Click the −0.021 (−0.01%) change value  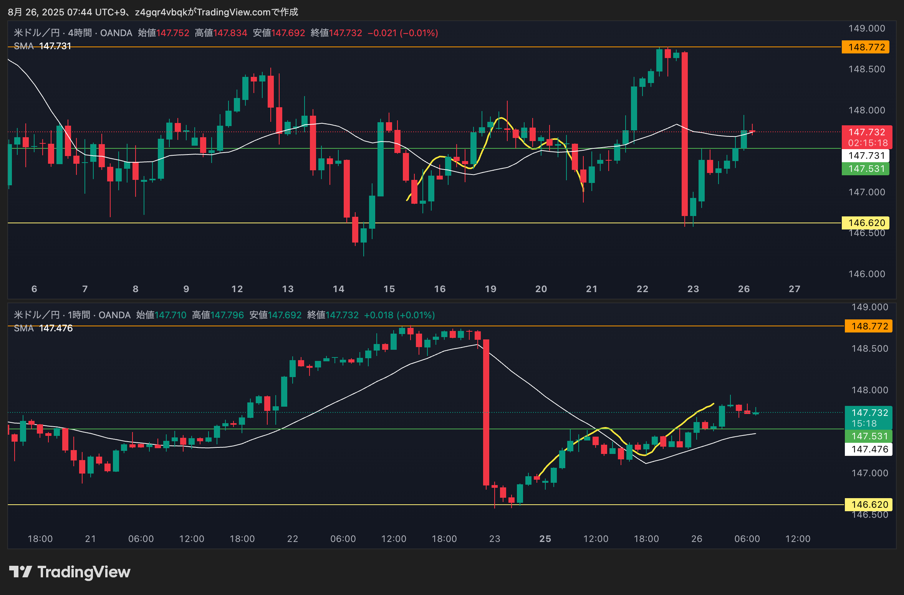[x=403, y=33]
